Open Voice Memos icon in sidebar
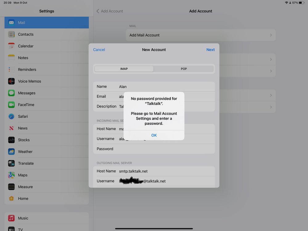 tap(11, 81)
